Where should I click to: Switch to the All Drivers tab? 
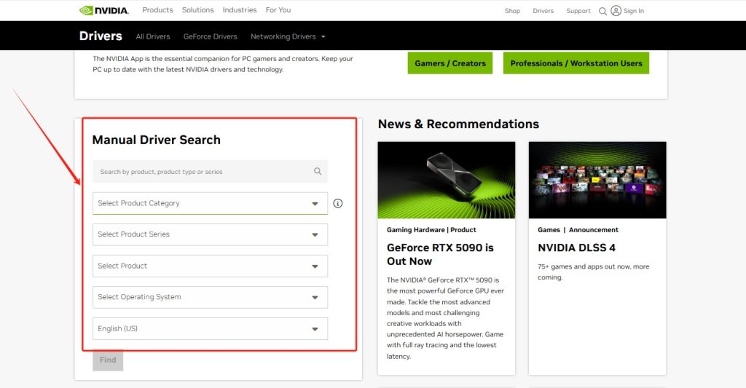coord(152,36)
